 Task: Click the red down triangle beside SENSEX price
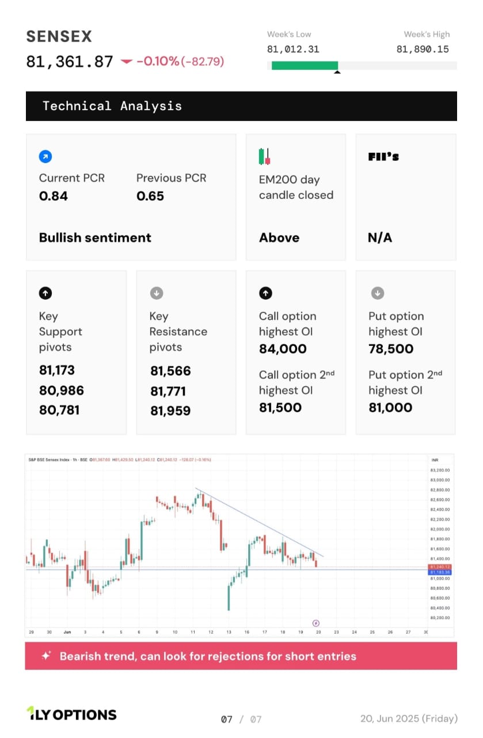click(127, 62)
